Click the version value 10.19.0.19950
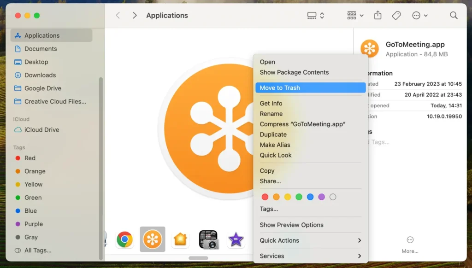Screen dimensions: 472x268 coord(444,117)
